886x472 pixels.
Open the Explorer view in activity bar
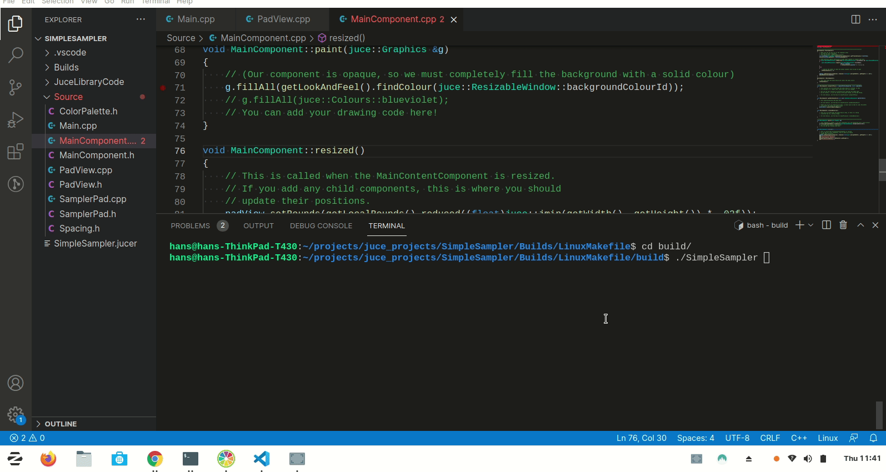pos(16,23)
